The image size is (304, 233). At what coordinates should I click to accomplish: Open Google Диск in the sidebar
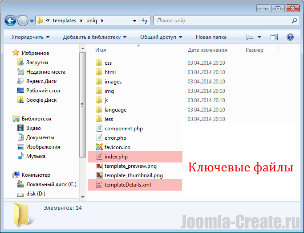click(41, 100)
